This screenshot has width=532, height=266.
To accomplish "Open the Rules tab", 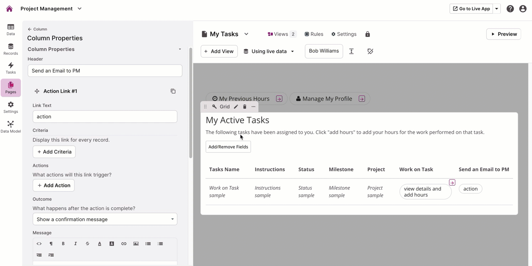I will [x=314, y=34].
